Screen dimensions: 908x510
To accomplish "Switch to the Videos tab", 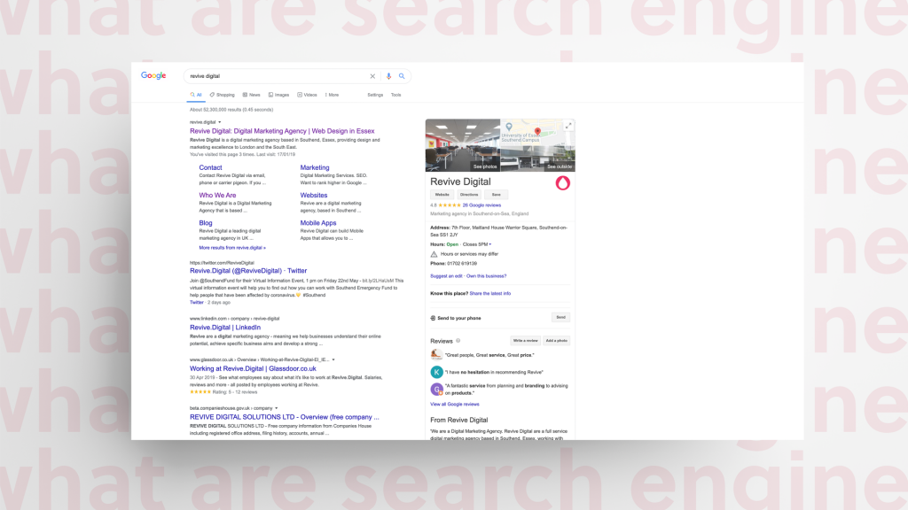I will (307, 95).
